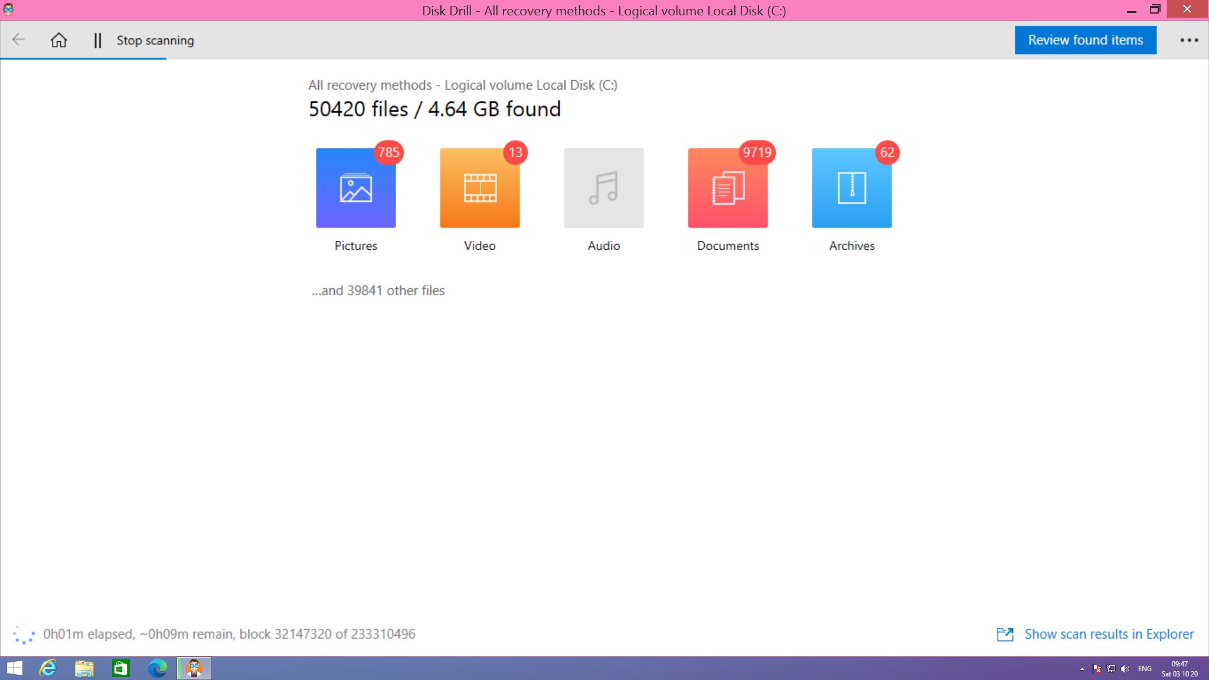The width and height of the screenshot is (1209, 680).
Task: Click the scan progress bar under toolbar
Action: point(83,58)
